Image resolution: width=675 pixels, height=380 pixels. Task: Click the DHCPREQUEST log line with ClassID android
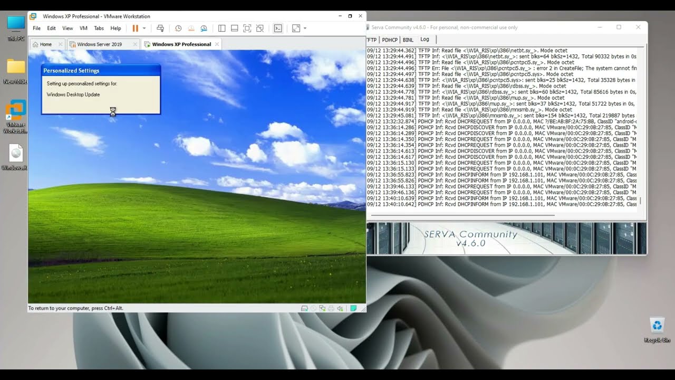point(502,121)
